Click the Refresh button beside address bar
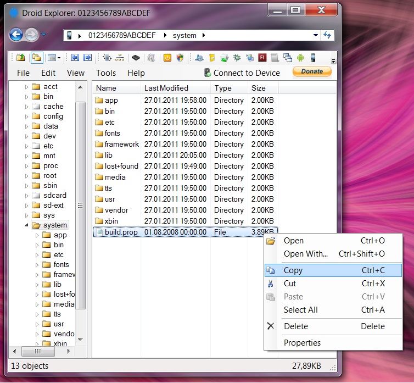The width and height of the screenshot is (414, 383). click(x=327, y=35)
